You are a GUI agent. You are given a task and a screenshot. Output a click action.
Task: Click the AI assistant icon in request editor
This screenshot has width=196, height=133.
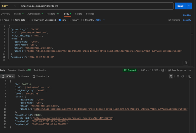click(186, 63)
